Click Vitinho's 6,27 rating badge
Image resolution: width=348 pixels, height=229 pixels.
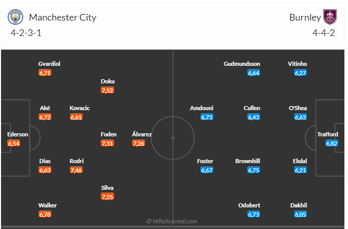pos(300,73)
